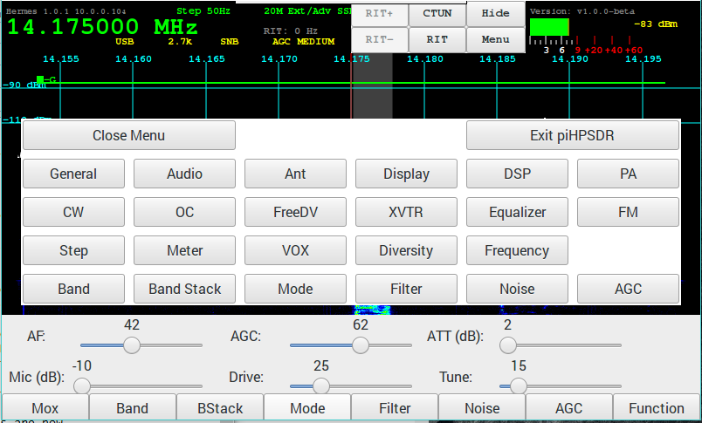Viewport: 702px width, 423px height.
Task: Open the CW settings menu
Action: tap(73, 212)
